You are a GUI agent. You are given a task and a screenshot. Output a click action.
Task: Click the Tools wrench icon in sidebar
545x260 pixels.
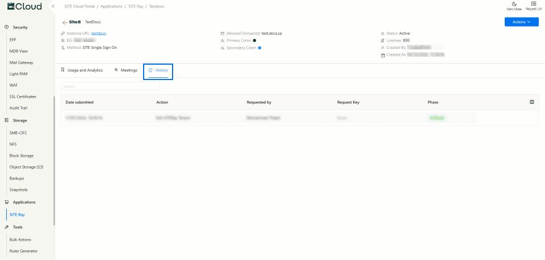click(x=7, y=227)
